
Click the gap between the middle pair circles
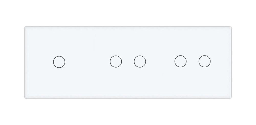pos(128,62)
